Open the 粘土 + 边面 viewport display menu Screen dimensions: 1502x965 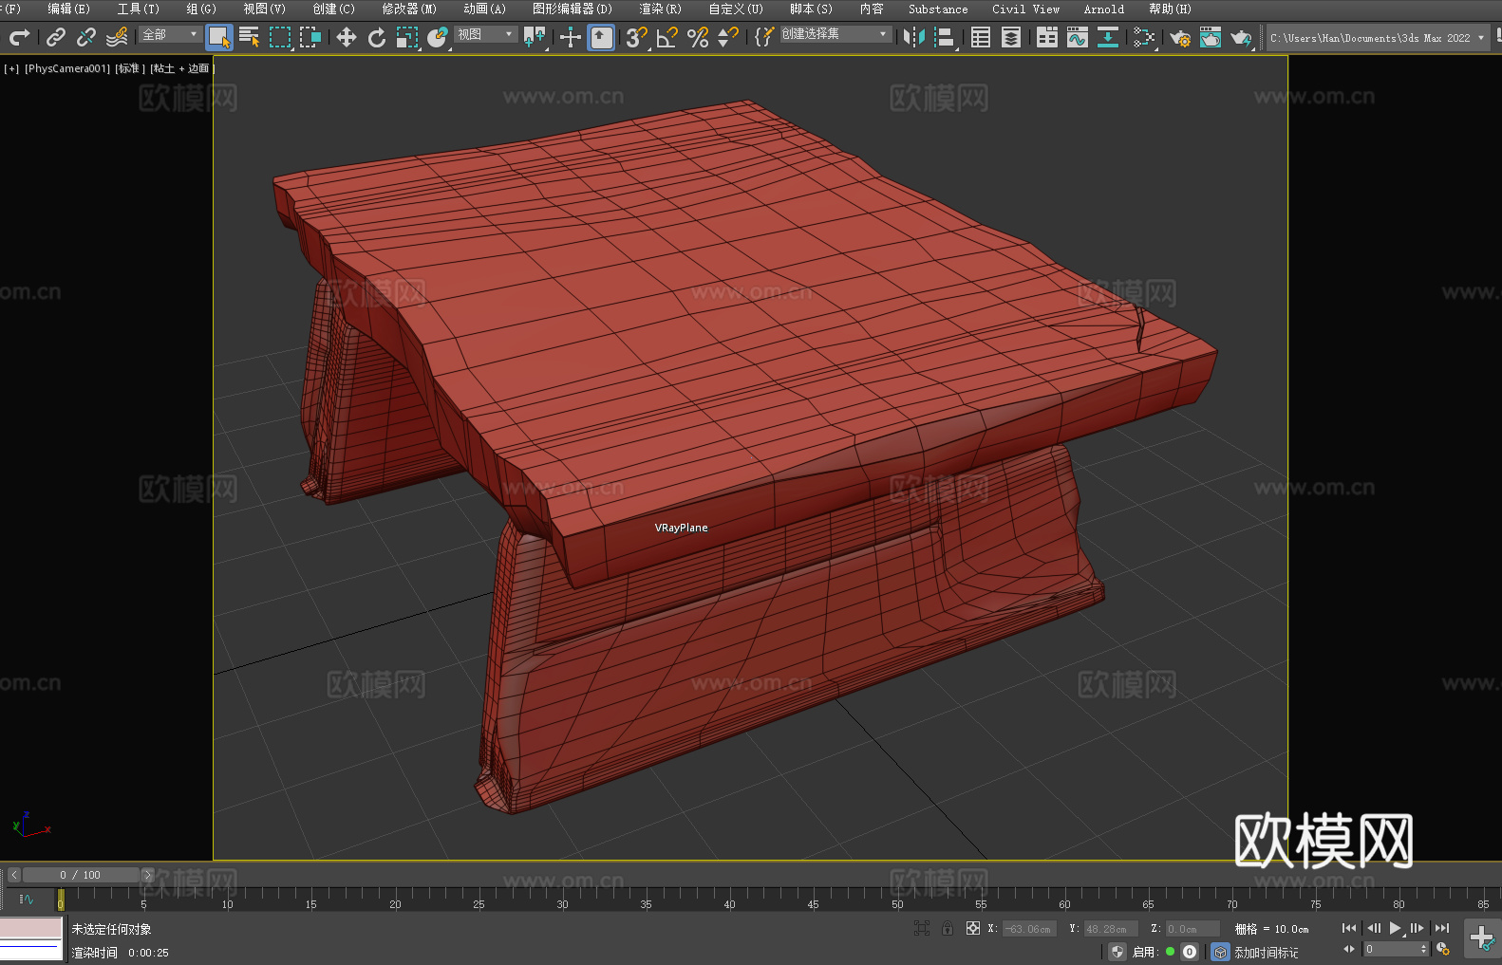pyautogui.click(x=182, y=68)
